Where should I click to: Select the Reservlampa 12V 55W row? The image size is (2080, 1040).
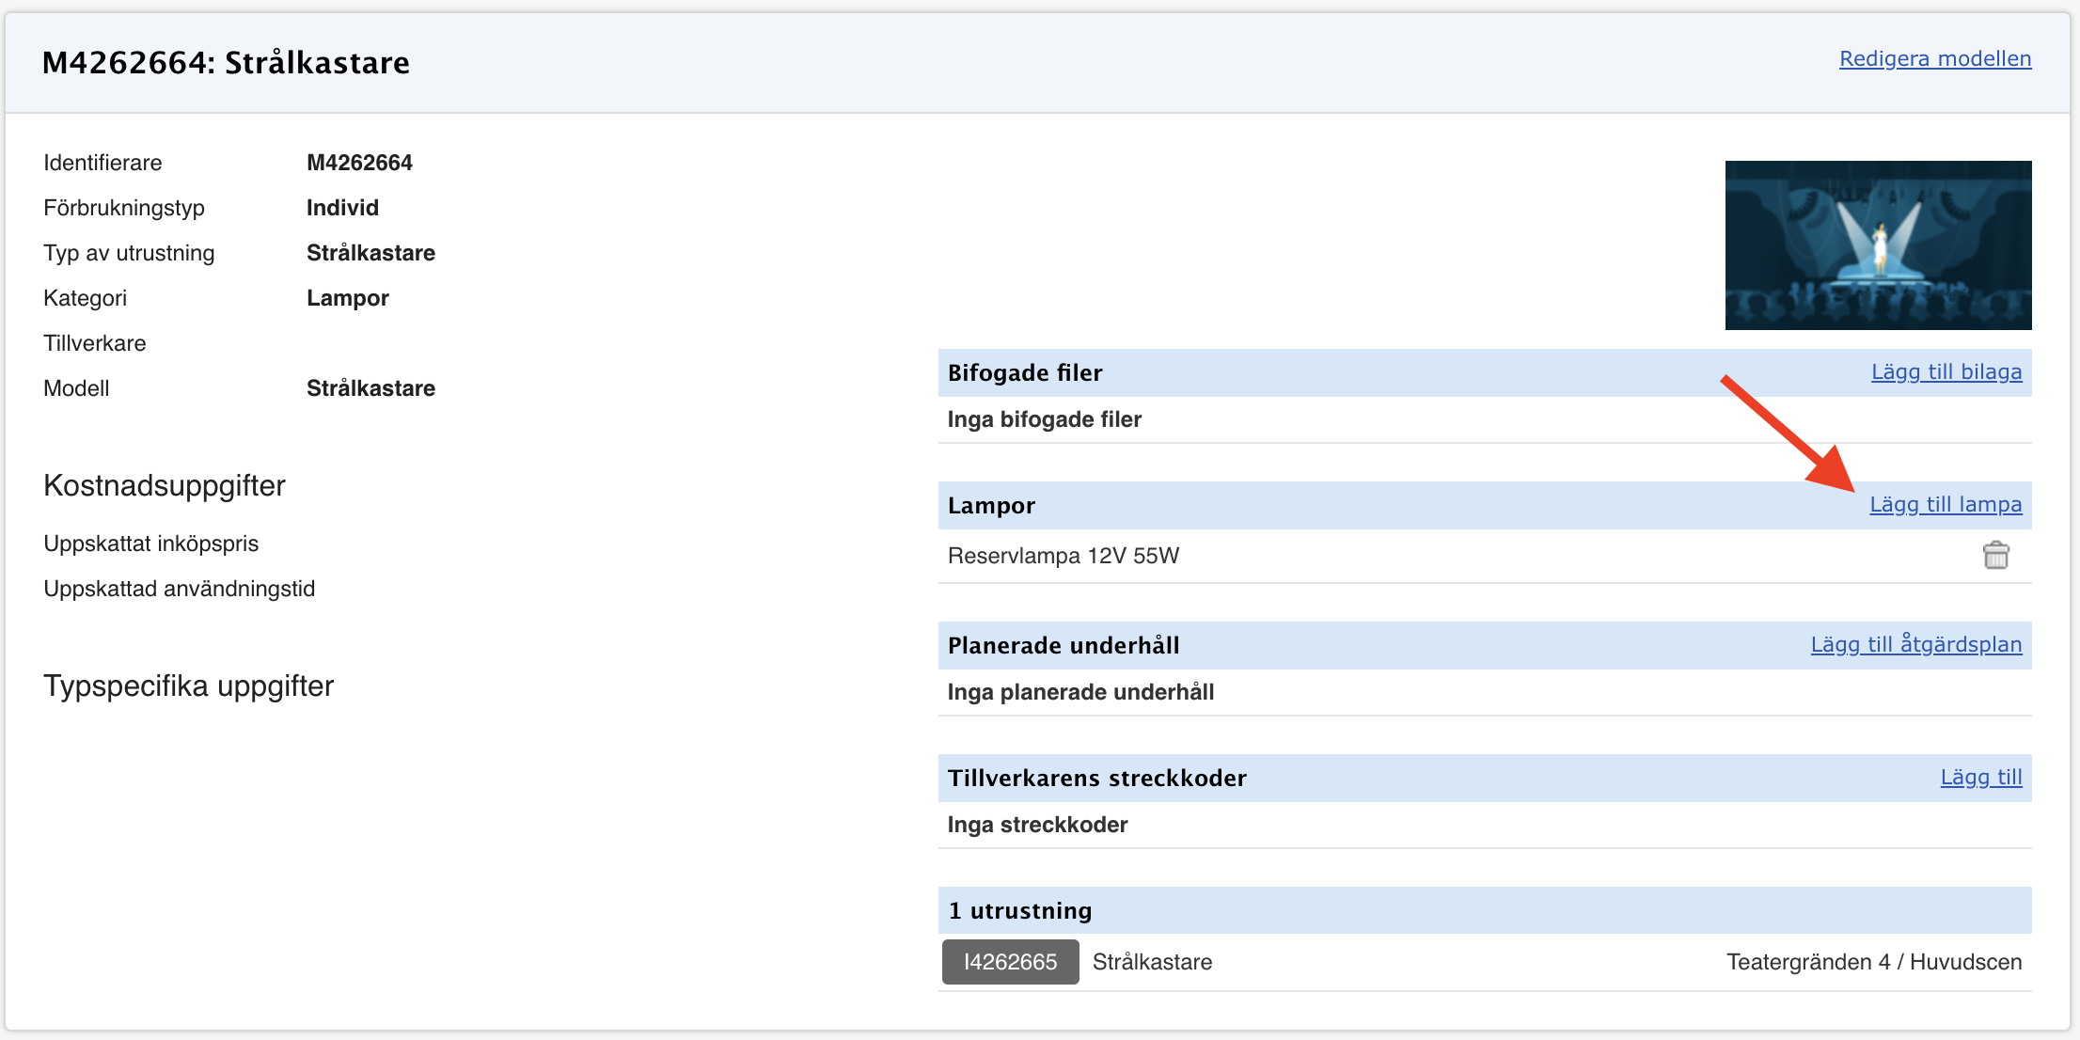pyautogui.click(x=1063, y=556)
